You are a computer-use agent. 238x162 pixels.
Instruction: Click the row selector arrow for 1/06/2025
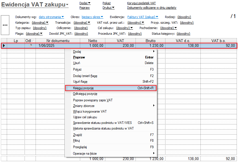[x=4, y=45]
